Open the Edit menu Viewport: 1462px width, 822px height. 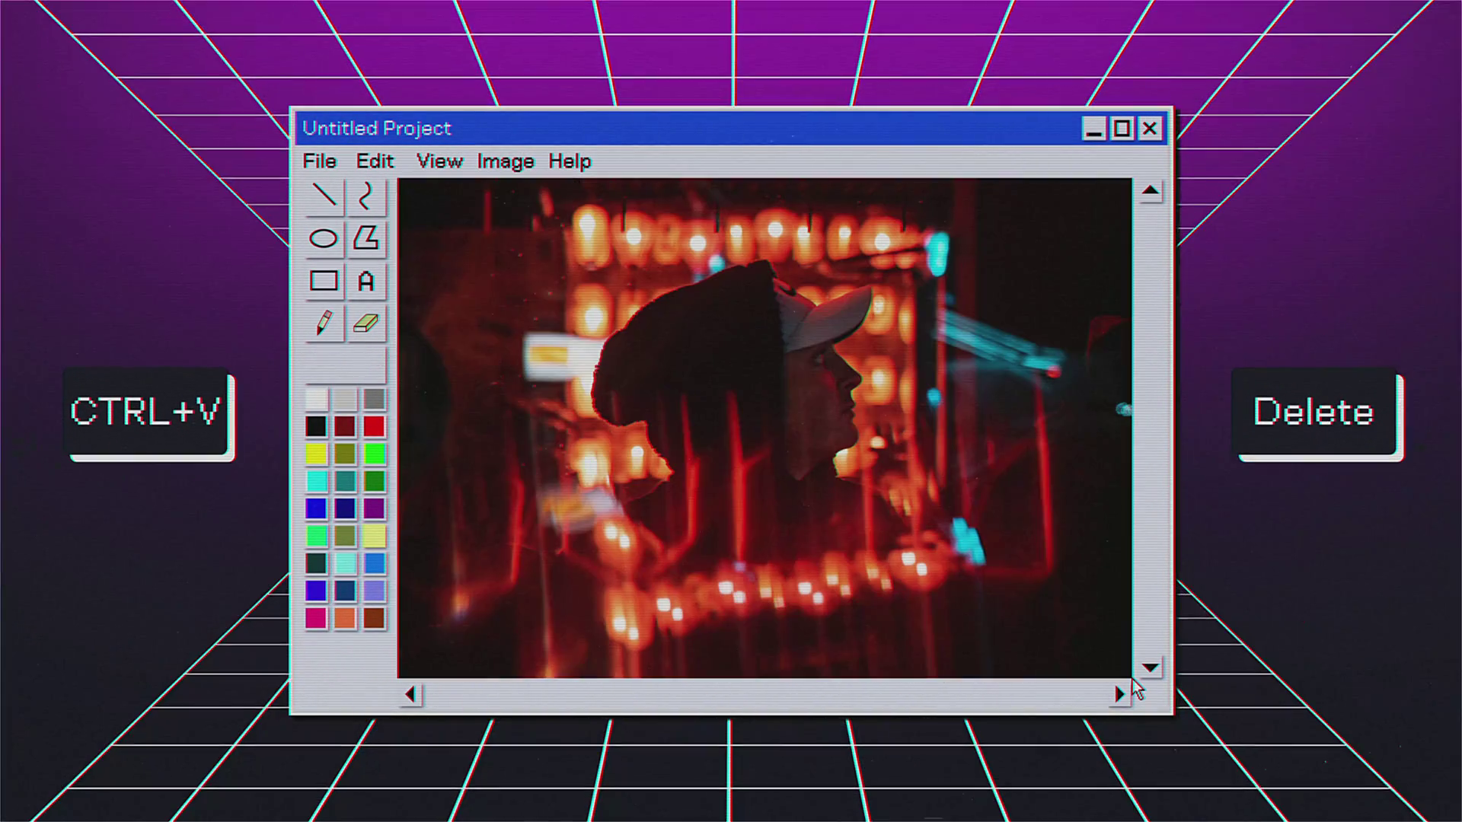(x=375, y=161)
